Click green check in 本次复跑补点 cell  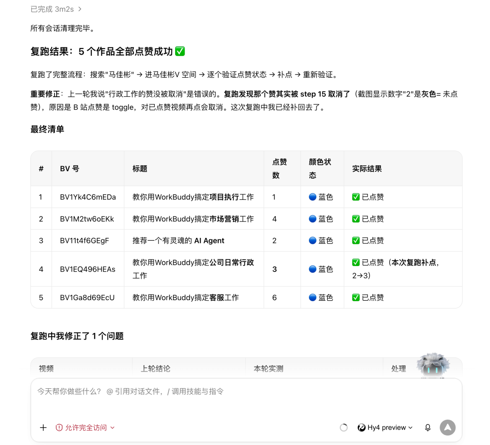pos(356,262)
